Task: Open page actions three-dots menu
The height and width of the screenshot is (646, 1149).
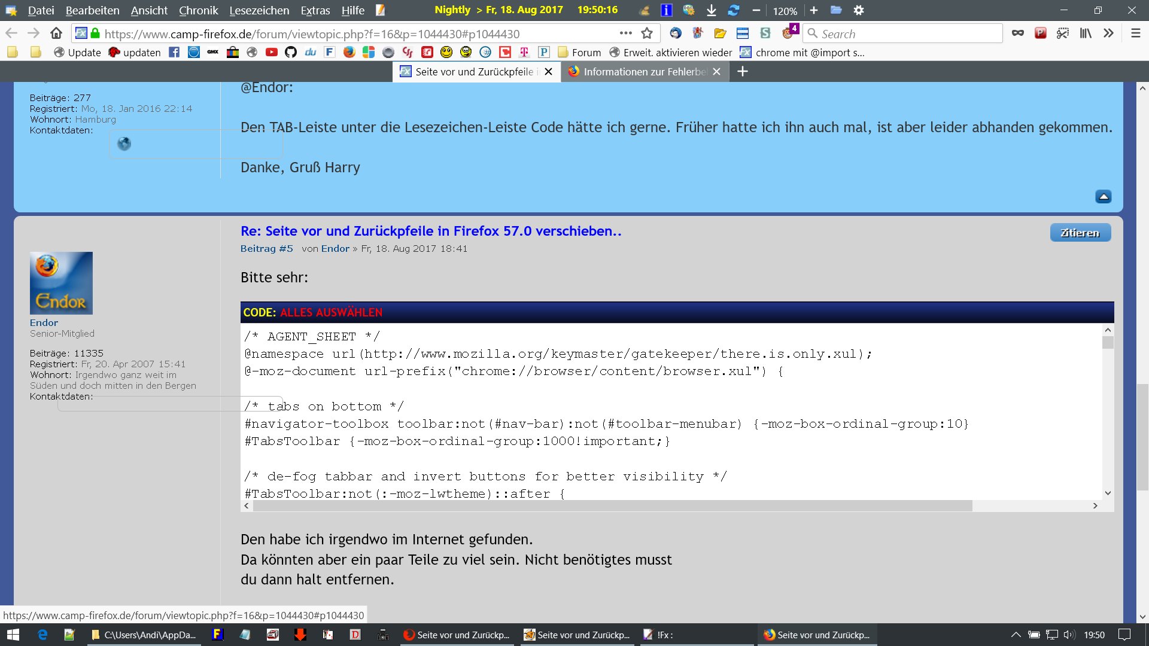Action: point(625,33)
